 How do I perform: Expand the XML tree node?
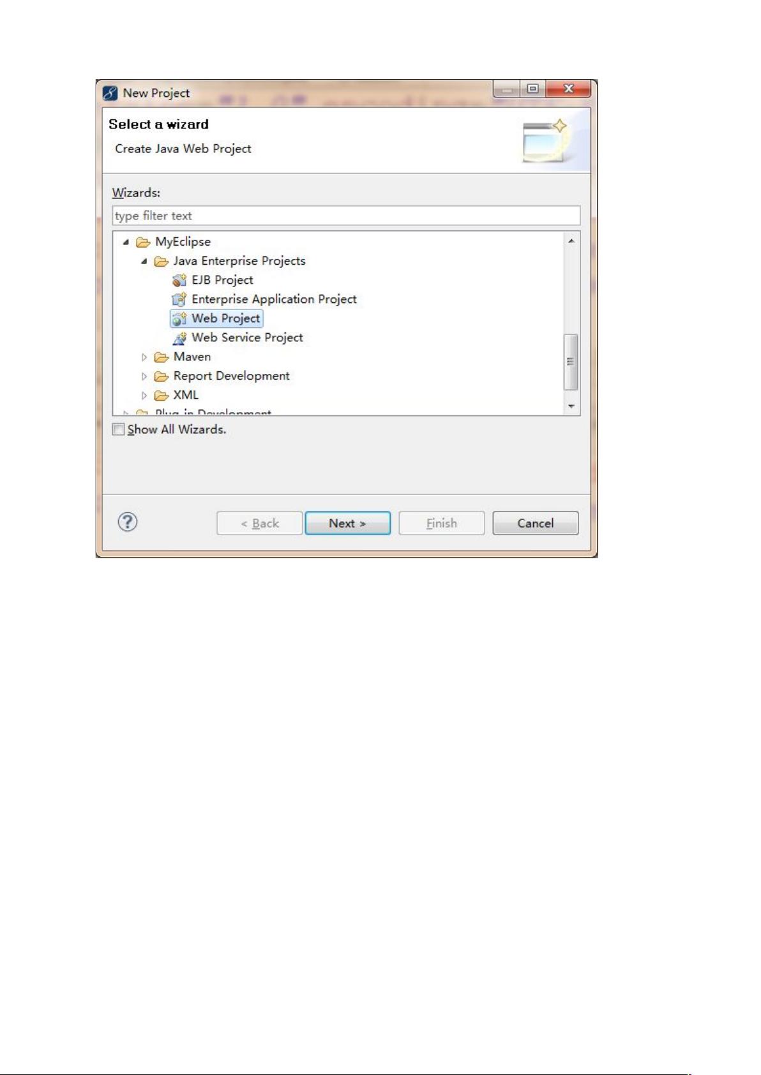coord(144,395)
